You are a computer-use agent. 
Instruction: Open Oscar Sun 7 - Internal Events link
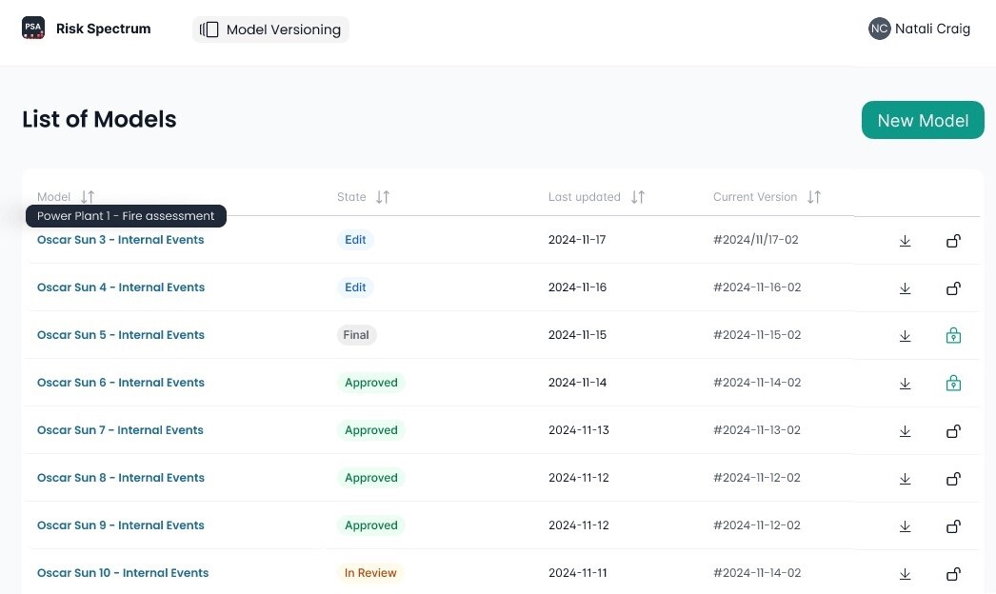[120, 430]
